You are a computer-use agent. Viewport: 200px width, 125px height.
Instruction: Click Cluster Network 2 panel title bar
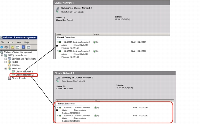coord(115,73)
